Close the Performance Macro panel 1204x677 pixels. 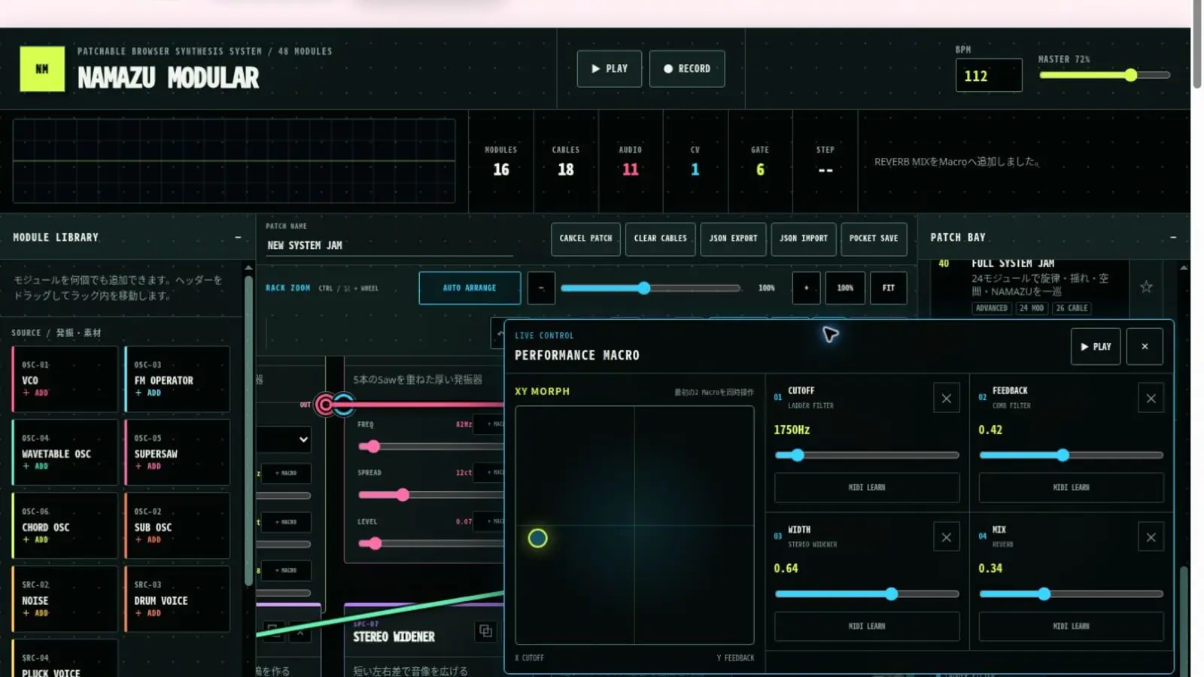click(1145, 347)
